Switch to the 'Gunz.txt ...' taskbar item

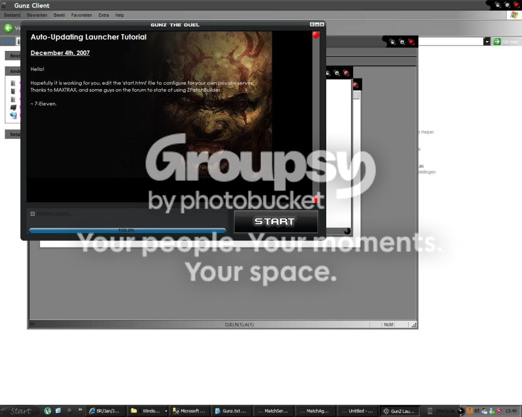point(231,411)
